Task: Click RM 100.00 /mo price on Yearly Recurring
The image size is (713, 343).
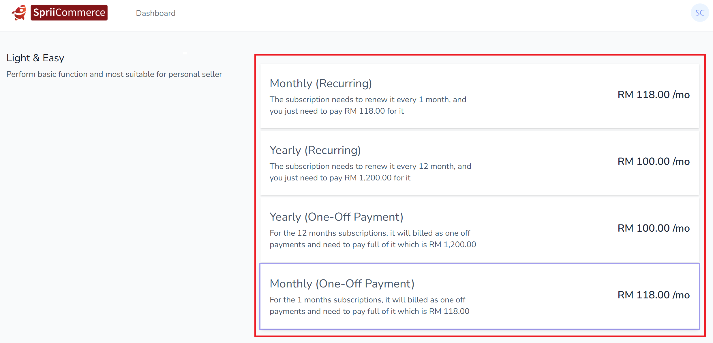Action: pos(653,161)
